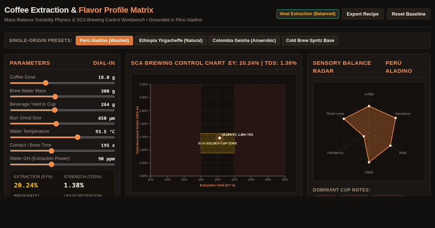The height and width of the screenshot is (228, 435).
Task: Click the Water GH (Extraction Power) slider
Action: point(62,164)
